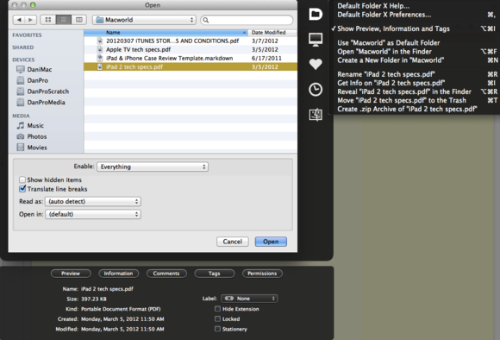This screenshot has width=500, height=340.
Task: Switch to the Comments tab
Action: [x=166, y=274]
